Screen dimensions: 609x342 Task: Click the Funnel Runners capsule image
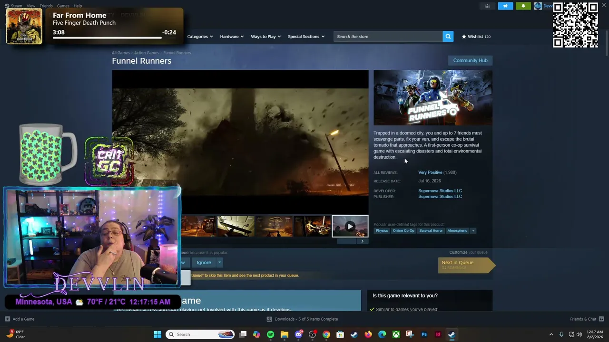[x=433, y=98]
